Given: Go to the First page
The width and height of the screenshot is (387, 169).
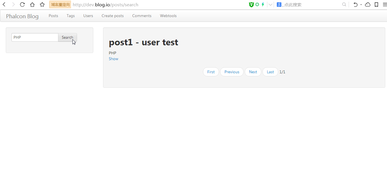Looking at the screenshot, I should click(x=211, y=72).
